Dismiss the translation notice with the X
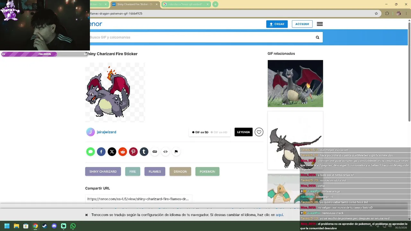The width and height of the screenshot is (411, 231). (x=86, y=215)
